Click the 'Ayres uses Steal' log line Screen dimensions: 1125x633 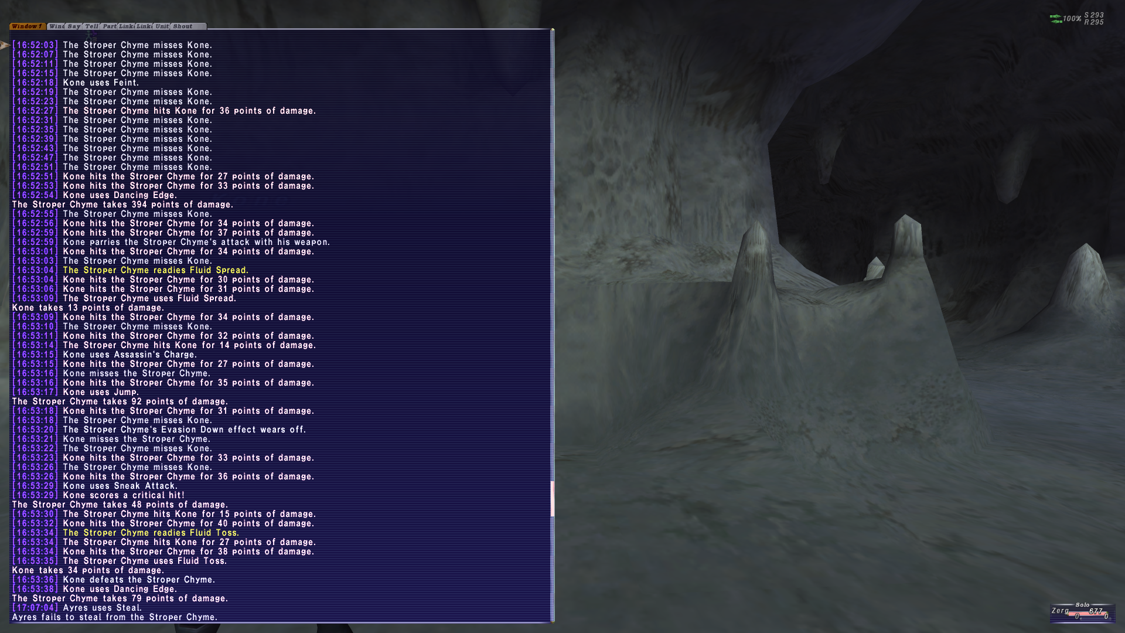(x=102, y=608)
